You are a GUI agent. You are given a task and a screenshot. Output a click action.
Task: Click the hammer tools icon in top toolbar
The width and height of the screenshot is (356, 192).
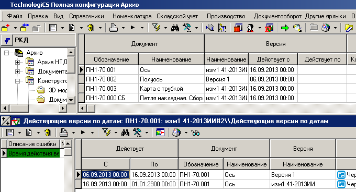(187, 28)
